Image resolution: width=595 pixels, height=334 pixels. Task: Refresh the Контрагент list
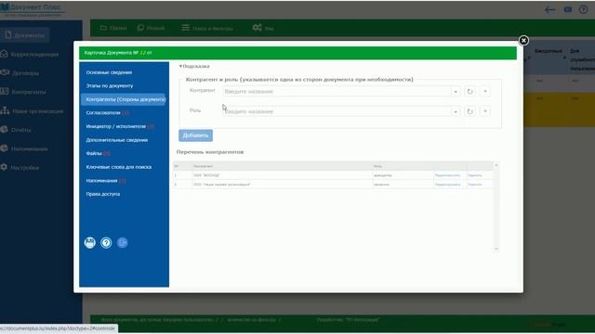(x=469, y=91)
